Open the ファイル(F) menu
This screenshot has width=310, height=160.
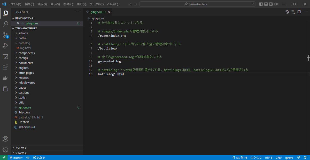[16, 4]
